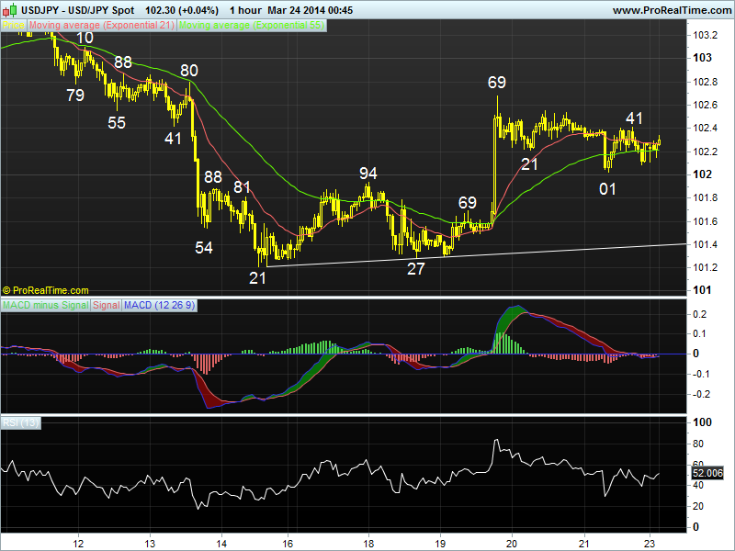Click the MACD minus Signal legend label

45,306
